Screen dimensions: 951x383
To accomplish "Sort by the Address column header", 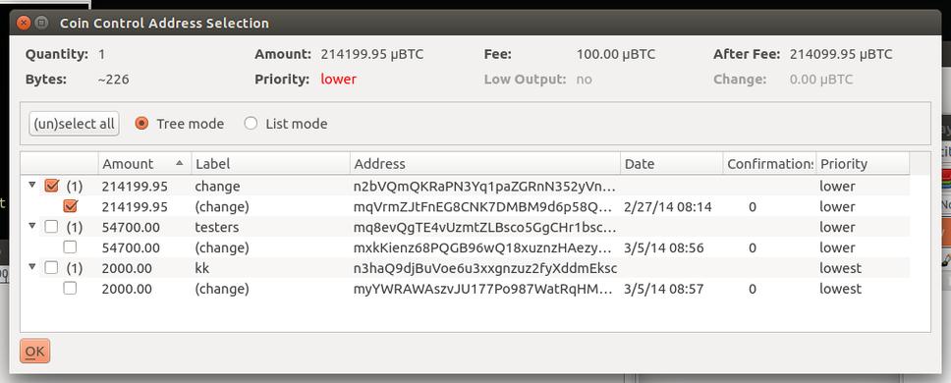I will coord(485,164).
